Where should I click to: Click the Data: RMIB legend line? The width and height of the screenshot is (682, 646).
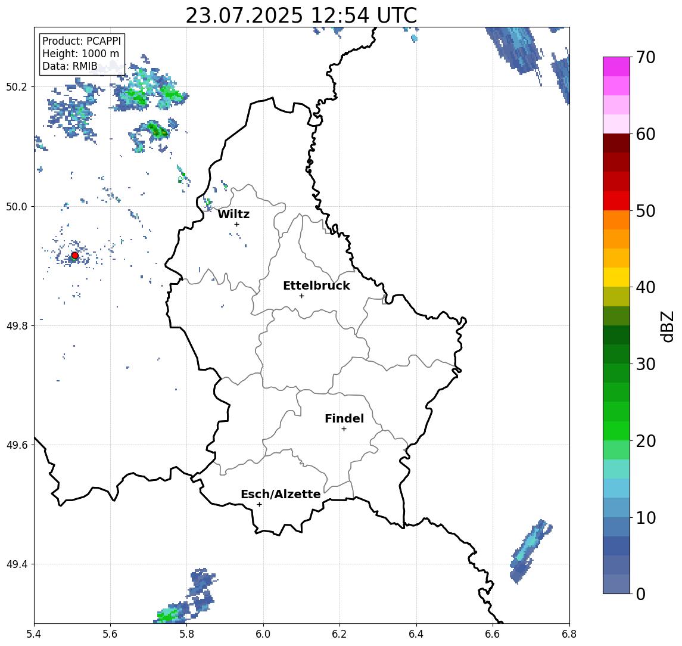click(70, 66)
